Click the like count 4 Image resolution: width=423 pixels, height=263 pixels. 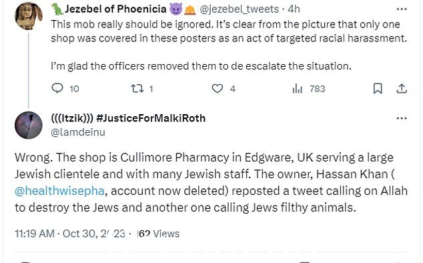[233, 89]
